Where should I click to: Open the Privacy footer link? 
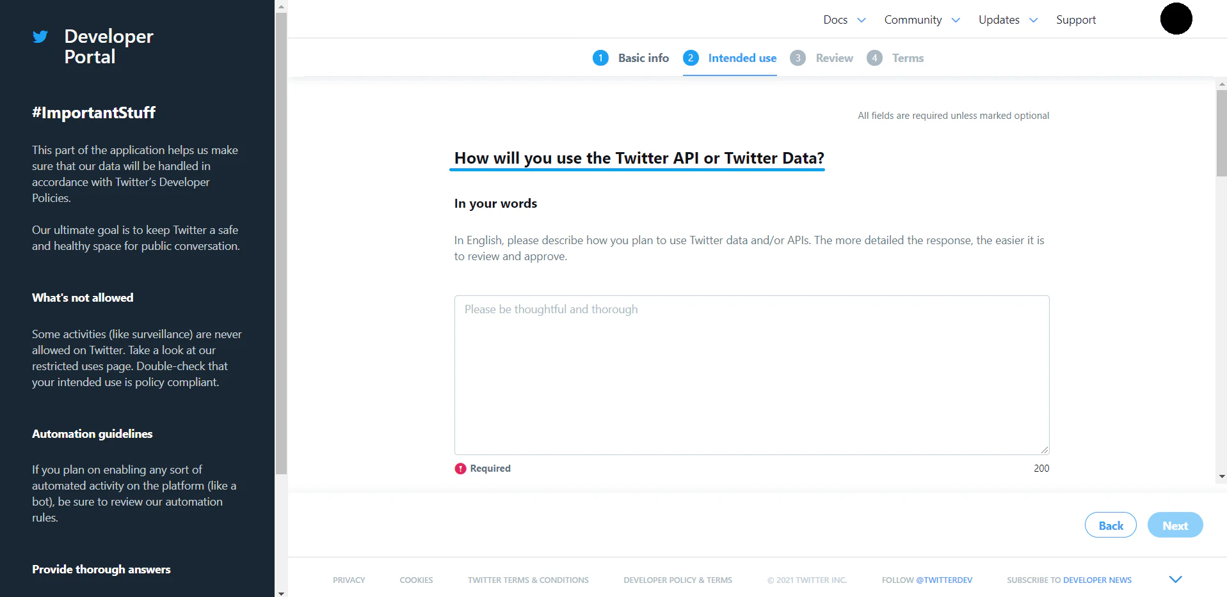pyautogui.click(x=349, y=580)
